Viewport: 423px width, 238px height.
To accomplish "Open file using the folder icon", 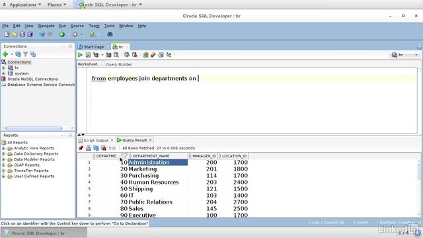I will coord(15,34).
